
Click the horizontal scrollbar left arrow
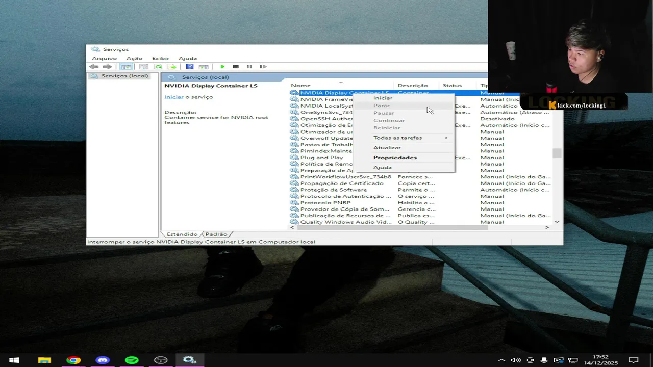point(292,227)
